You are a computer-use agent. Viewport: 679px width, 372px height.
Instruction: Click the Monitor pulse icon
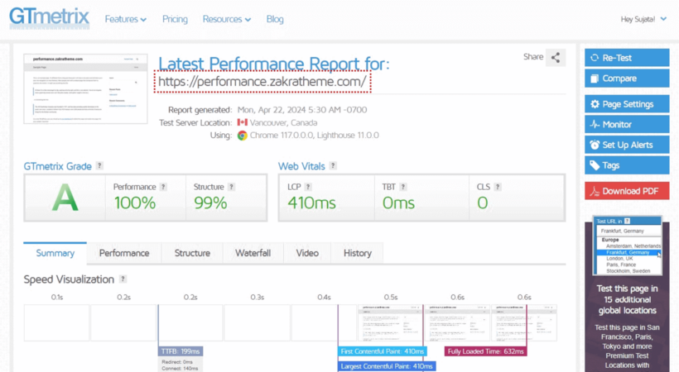pos(595,125)
